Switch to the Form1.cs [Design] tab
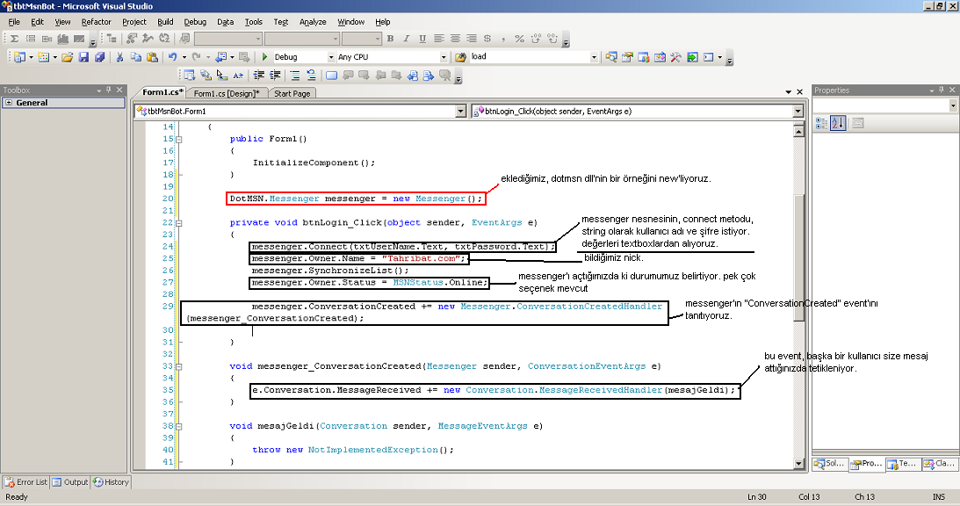 [226, 93]
